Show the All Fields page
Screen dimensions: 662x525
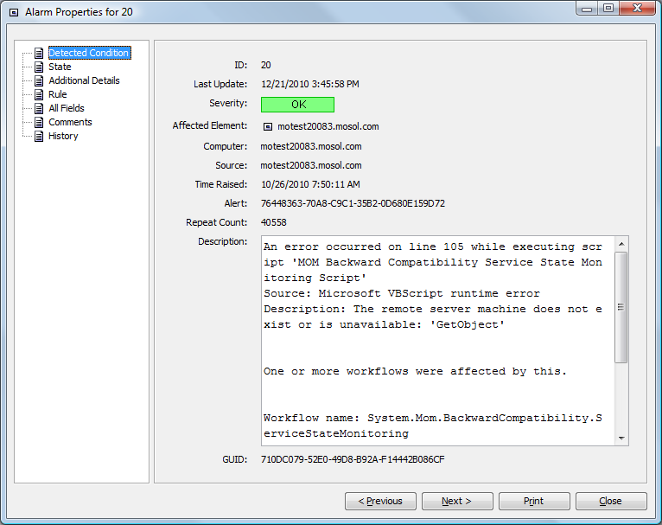(67, 108)
